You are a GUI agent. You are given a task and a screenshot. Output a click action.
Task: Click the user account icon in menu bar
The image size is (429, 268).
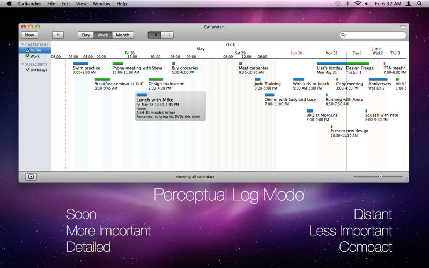coord(409,4)
